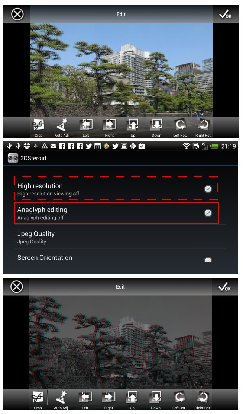Cancel editing with X in anaglyph Edit screen

pyautogui.click(x=17, y=287)
